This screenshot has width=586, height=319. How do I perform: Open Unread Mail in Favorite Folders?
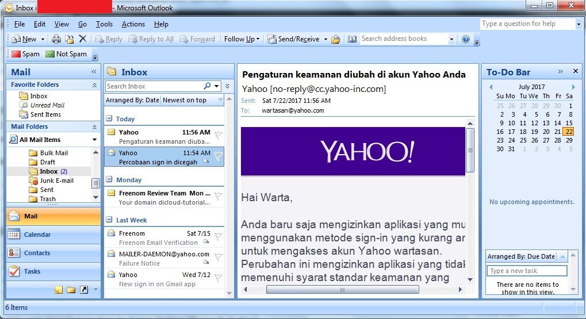pyautogui.click(x=48, y=105)
